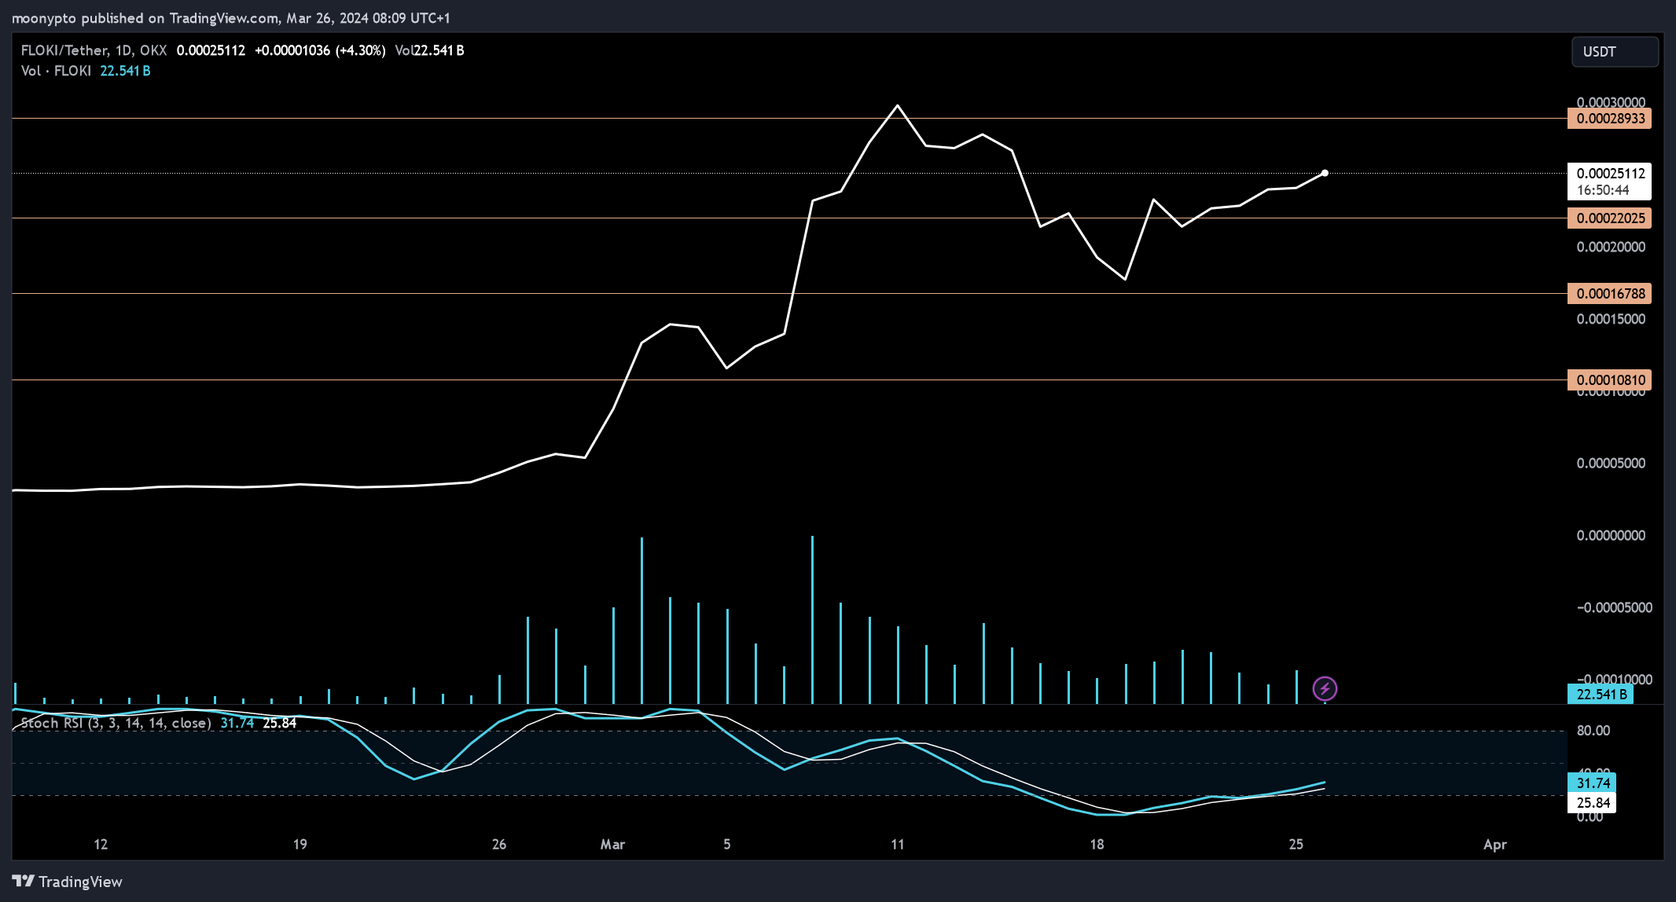Select the 0.00010810 price level label

coord(1609,380)
